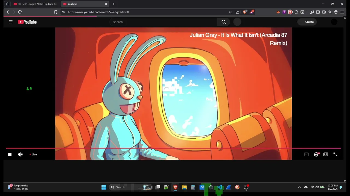
Task: Open the media control music-note icon
Action: click(312, 12)
